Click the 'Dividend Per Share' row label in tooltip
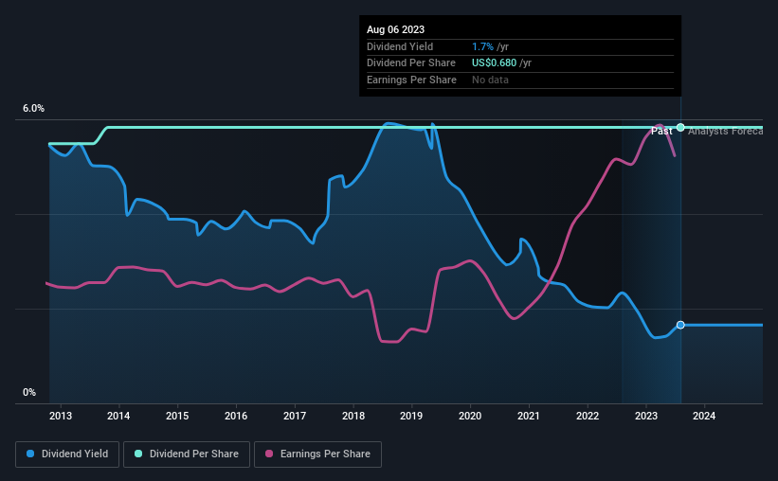 [x=411, y=63]
